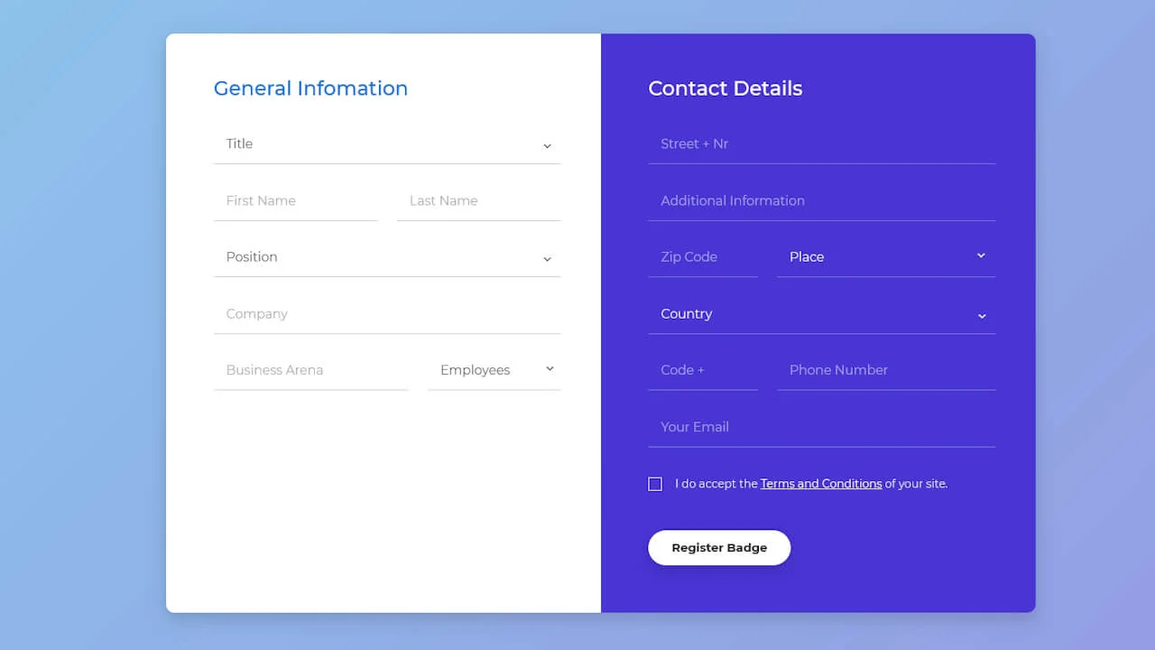Open the Title dropdown
Viewport: 1155px width, 650px height.
(387, 144)
